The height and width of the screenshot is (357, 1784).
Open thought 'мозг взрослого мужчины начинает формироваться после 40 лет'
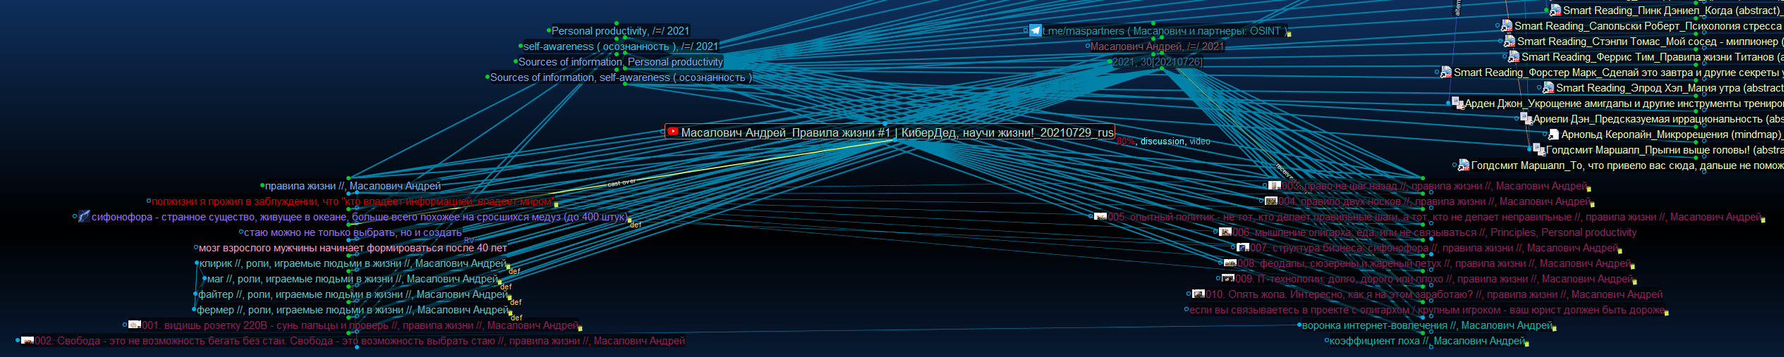coord(353,248)
